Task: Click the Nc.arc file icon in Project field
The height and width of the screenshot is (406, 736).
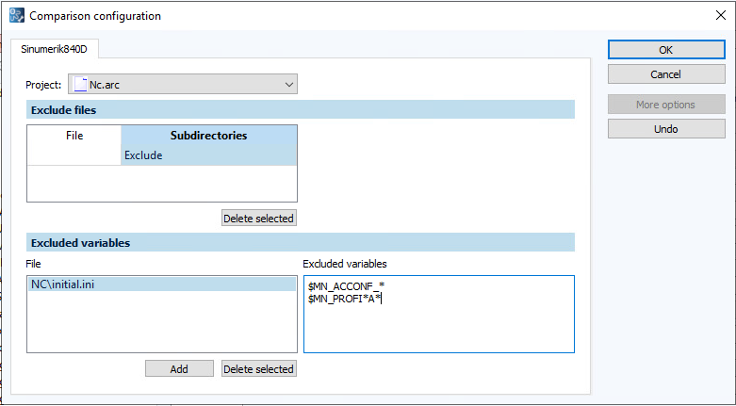Action: 80,85
